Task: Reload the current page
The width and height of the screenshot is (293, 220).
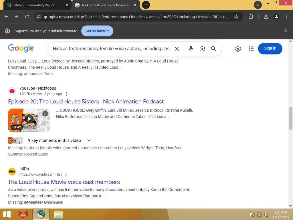Action: (x=27, y=17)
